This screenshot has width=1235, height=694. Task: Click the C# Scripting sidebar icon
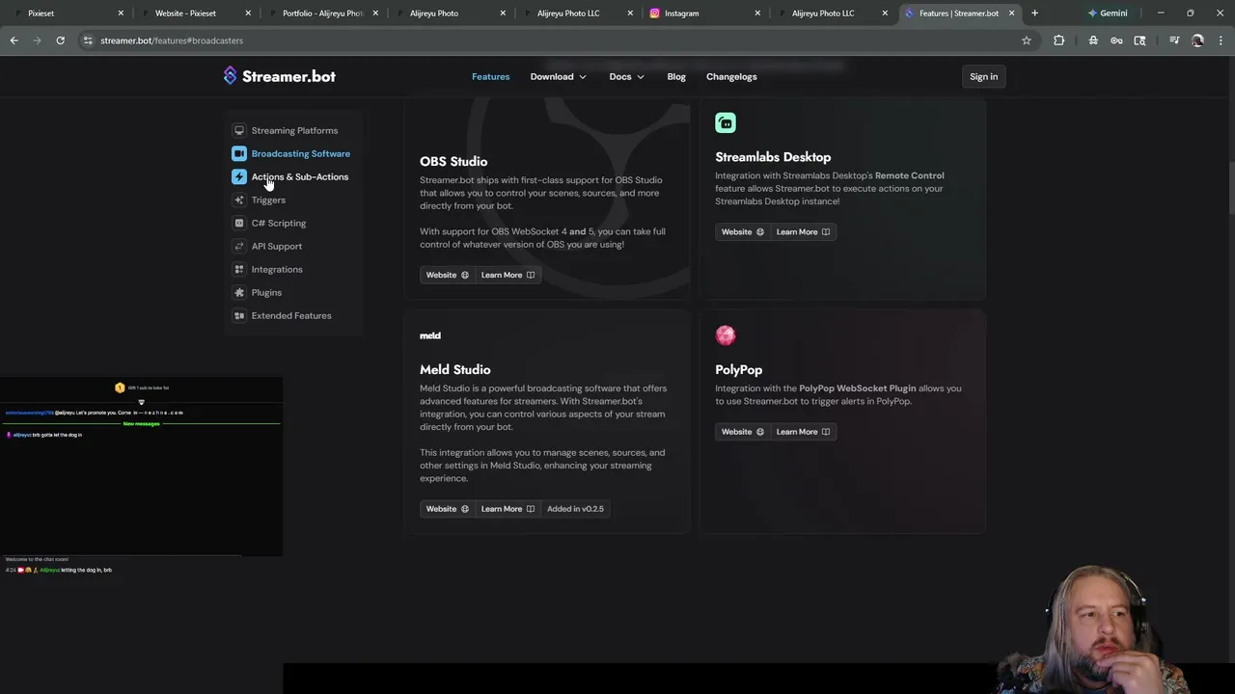tap(239, 223)
